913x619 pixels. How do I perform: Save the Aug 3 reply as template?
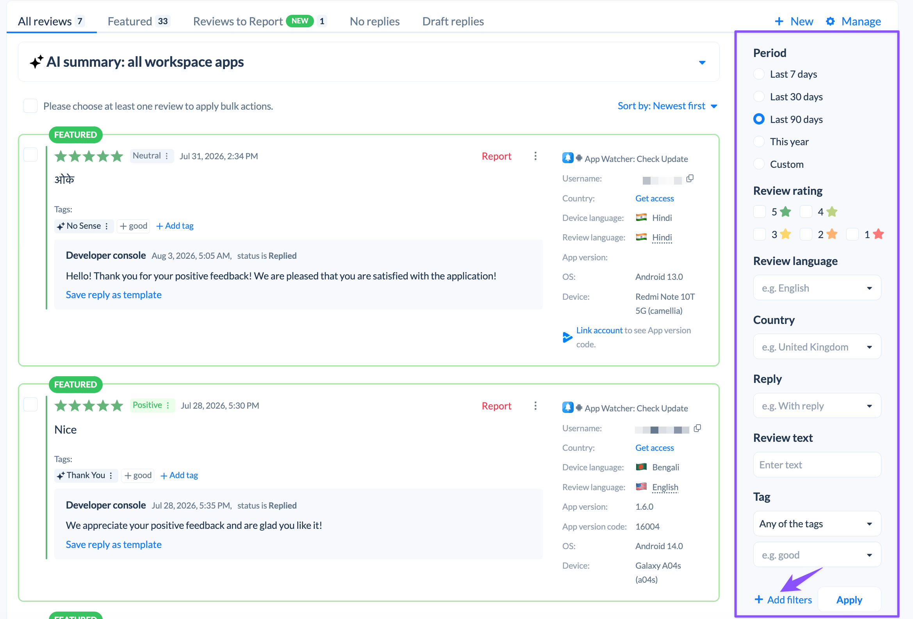[x=114, y=295]
